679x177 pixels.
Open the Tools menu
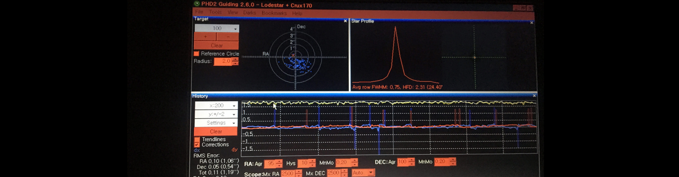coord(215,12)
